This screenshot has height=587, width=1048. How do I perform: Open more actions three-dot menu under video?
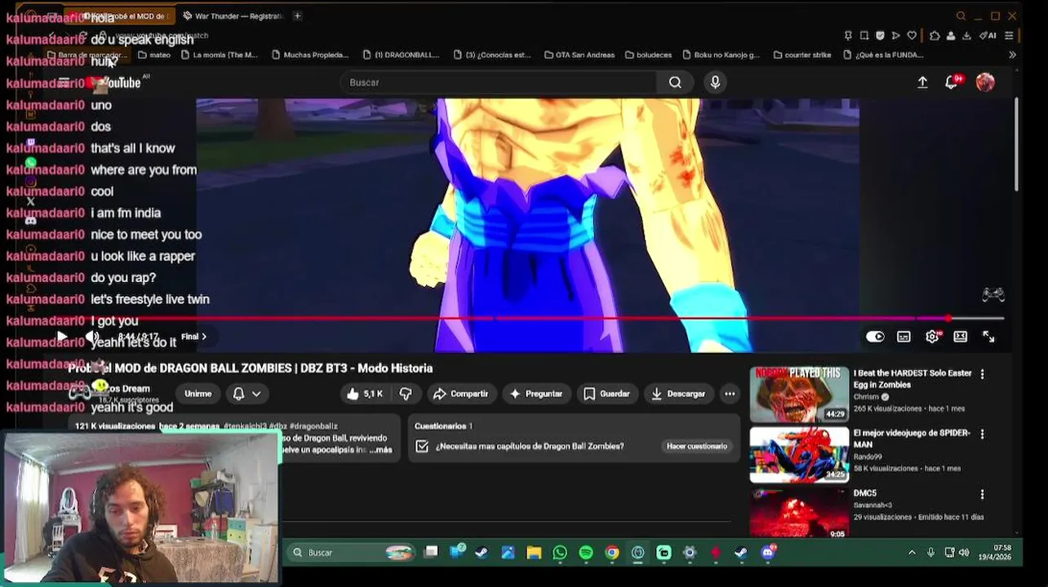coord(730,394)
